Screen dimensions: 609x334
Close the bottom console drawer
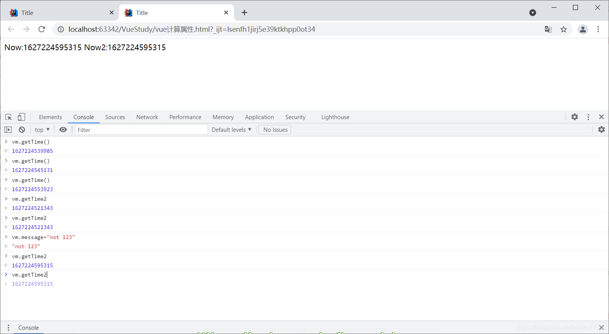tap(601, 327)
